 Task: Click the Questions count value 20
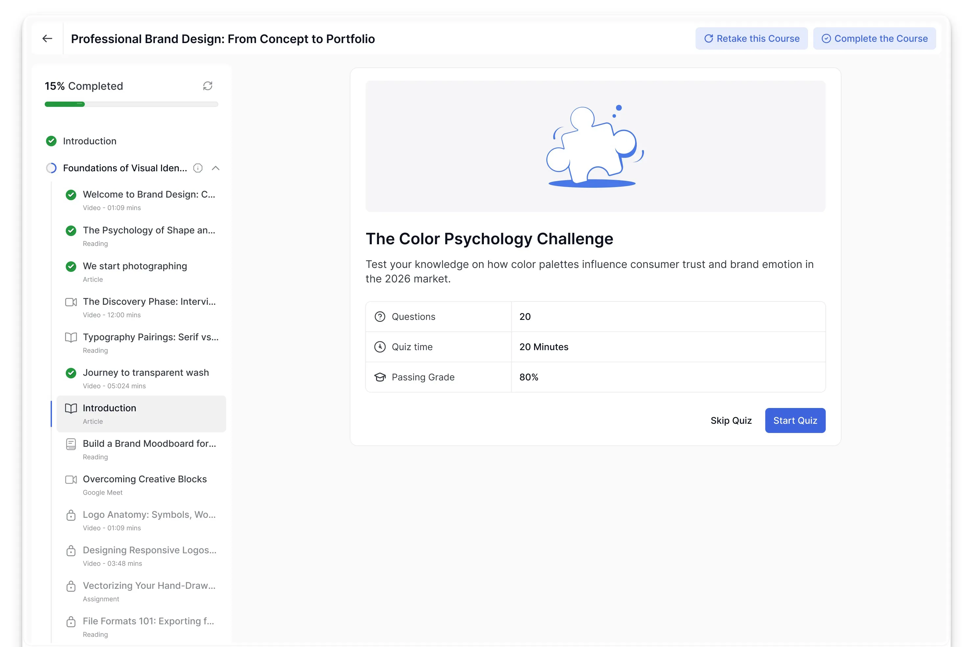click(525, 317)
